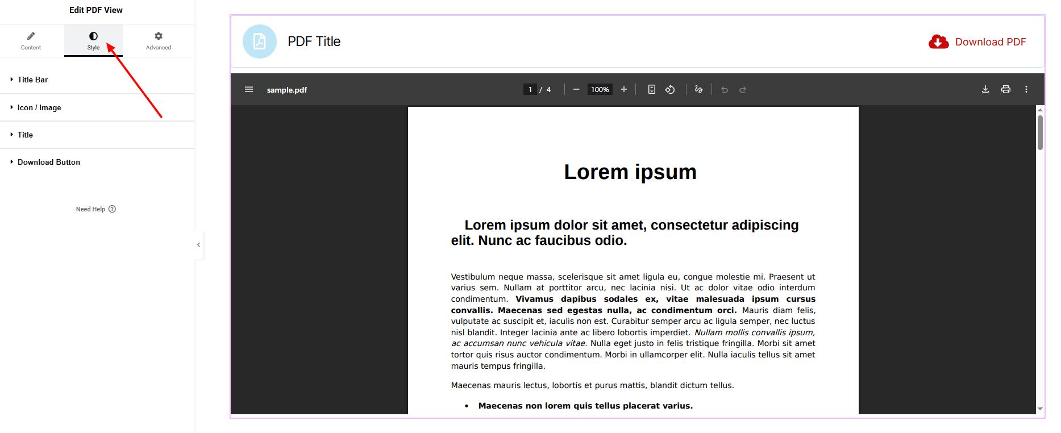Click the zoom in plus button
Image resolution: width=1061 pixels, height=433 pixels.
pos(624,89)
